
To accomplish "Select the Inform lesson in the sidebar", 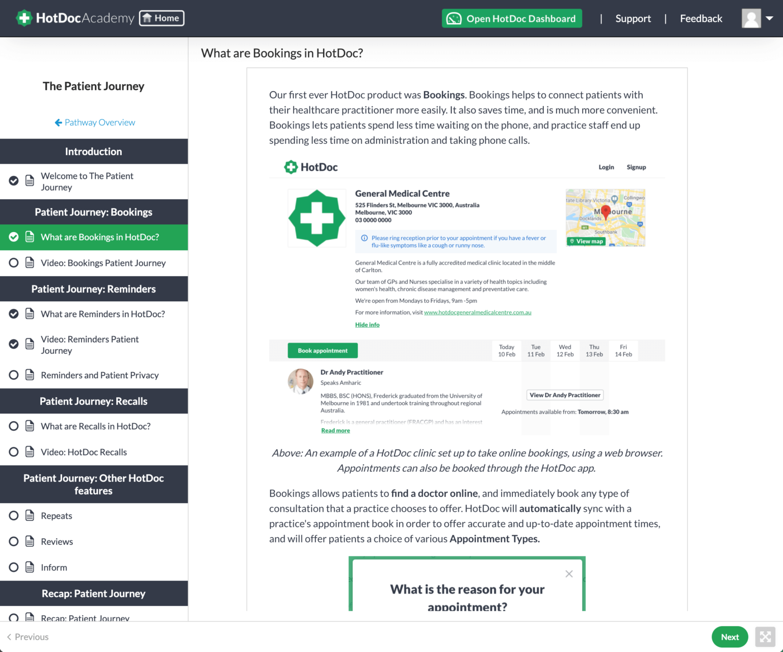I will click(54, 567).
